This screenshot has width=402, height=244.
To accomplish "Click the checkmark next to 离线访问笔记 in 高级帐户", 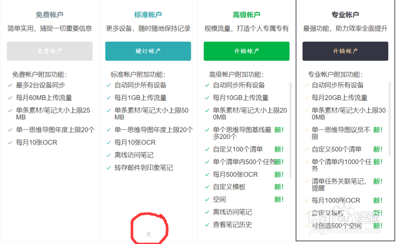I will [x=207, y=212].
